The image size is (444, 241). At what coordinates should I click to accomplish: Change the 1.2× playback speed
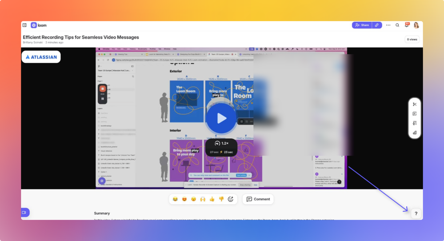221,143
